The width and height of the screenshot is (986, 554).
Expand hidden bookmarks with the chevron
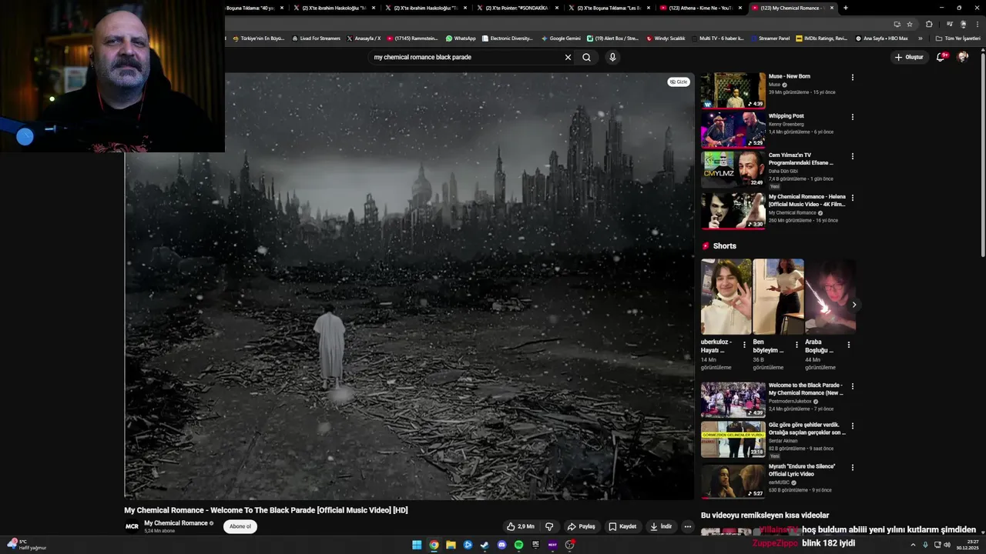(920, 38)
